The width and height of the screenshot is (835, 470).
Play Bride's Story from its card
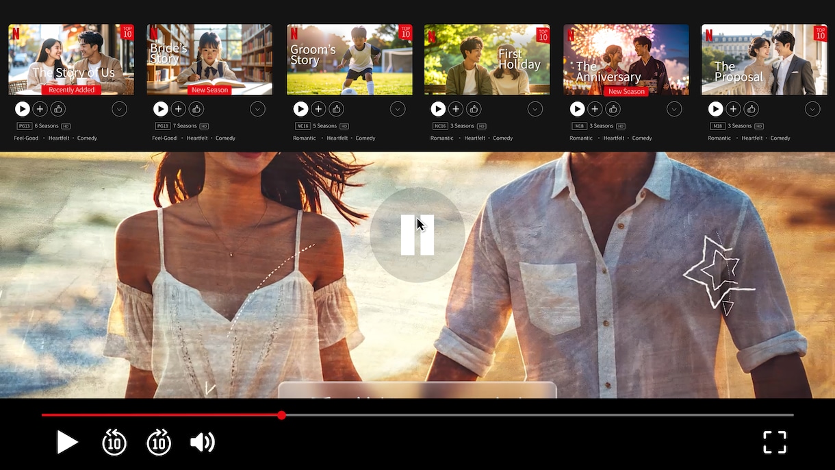(161, 109)
